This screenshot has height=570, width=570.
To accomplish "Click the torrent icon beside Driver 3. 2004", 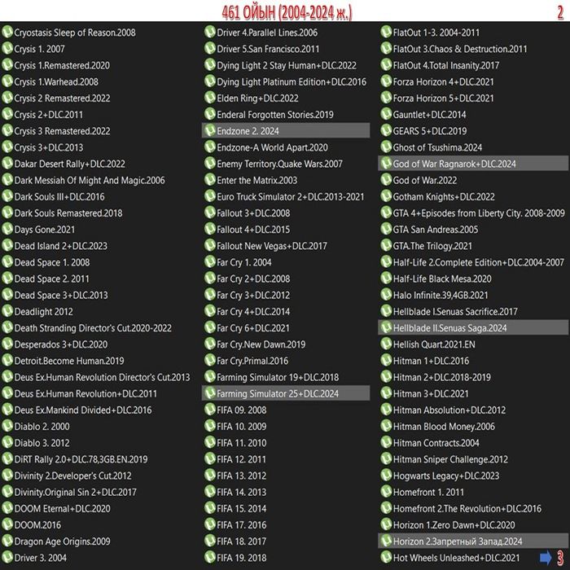I will click(7, 557).
